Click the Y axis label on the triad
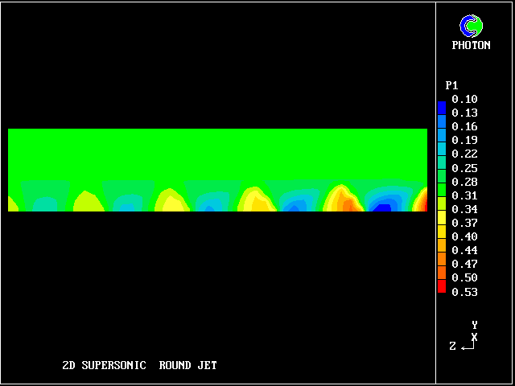The image size is (515, 386). tap(475, 325)
